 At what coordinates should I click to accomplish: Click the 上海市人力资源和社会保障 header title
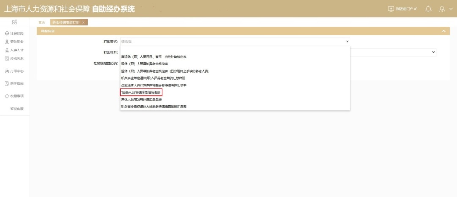click(x=47, y=9)
